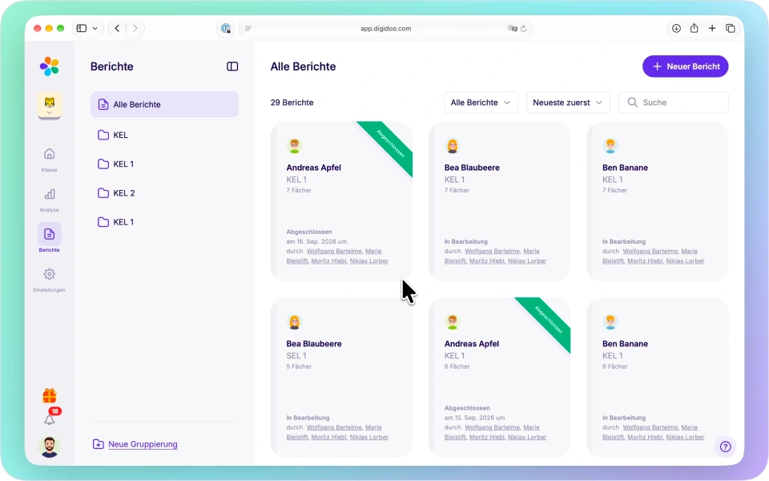Viewport: 769px width, 481px height.
Task: Open user profile avatar at bottom
Action: pos(50,447)
